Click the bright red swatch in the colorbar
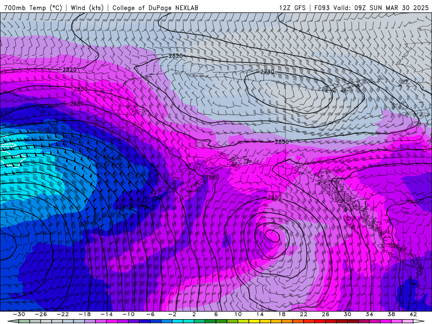 (x=320, y=321)
